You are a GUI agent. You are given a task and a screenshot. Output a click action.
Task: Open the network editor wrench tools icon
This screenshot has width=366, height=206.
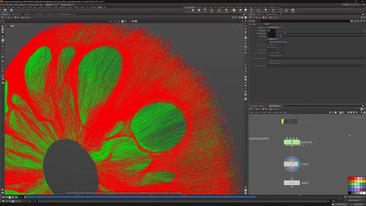pyautogui.click(x=330, y=112)
